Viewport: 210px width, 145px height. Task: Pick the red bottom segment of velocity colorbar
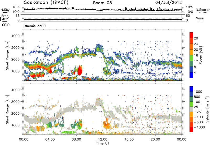pyautogui.click(x=191, y=130)
